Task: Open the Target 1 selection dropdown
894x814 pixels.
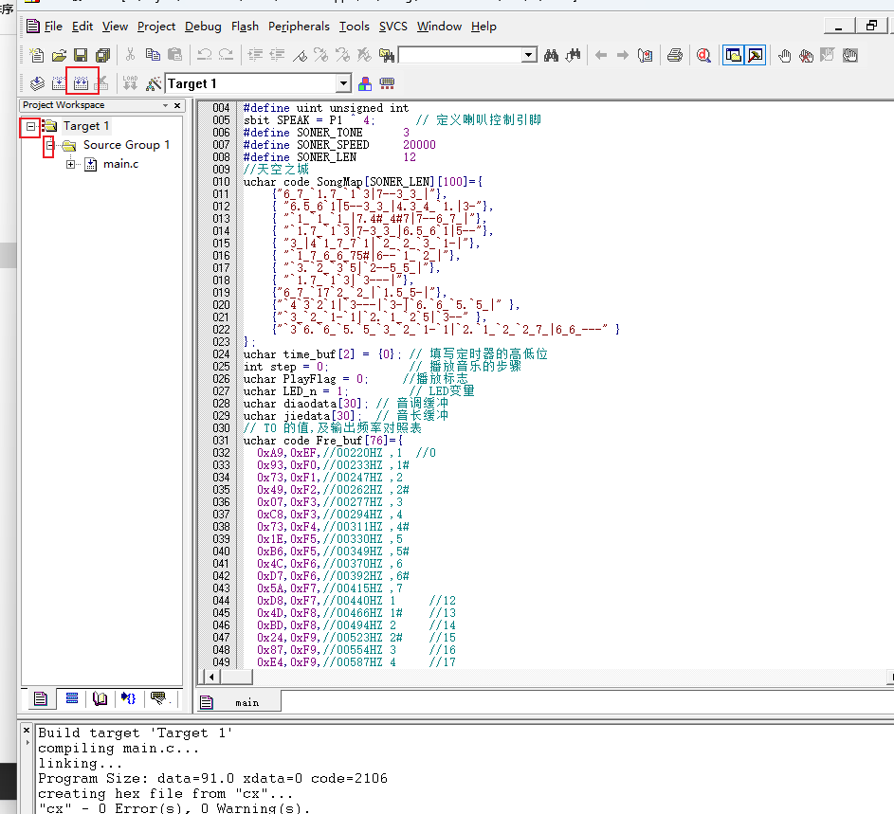Action: click(x=343, y=83)
